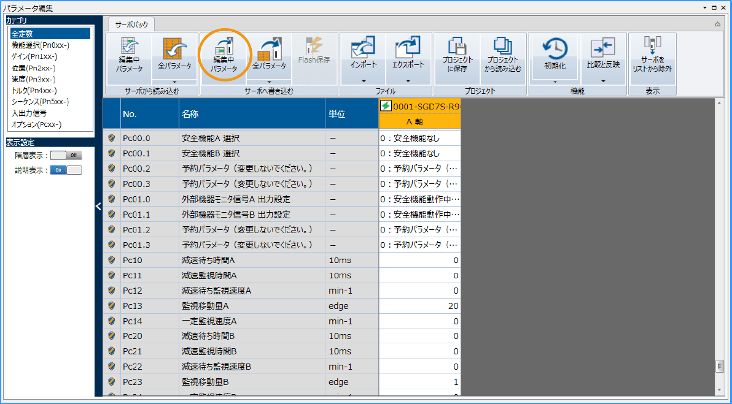
Task: Open the 比較と反映 dropdown arrow
Action: [603, 80]
